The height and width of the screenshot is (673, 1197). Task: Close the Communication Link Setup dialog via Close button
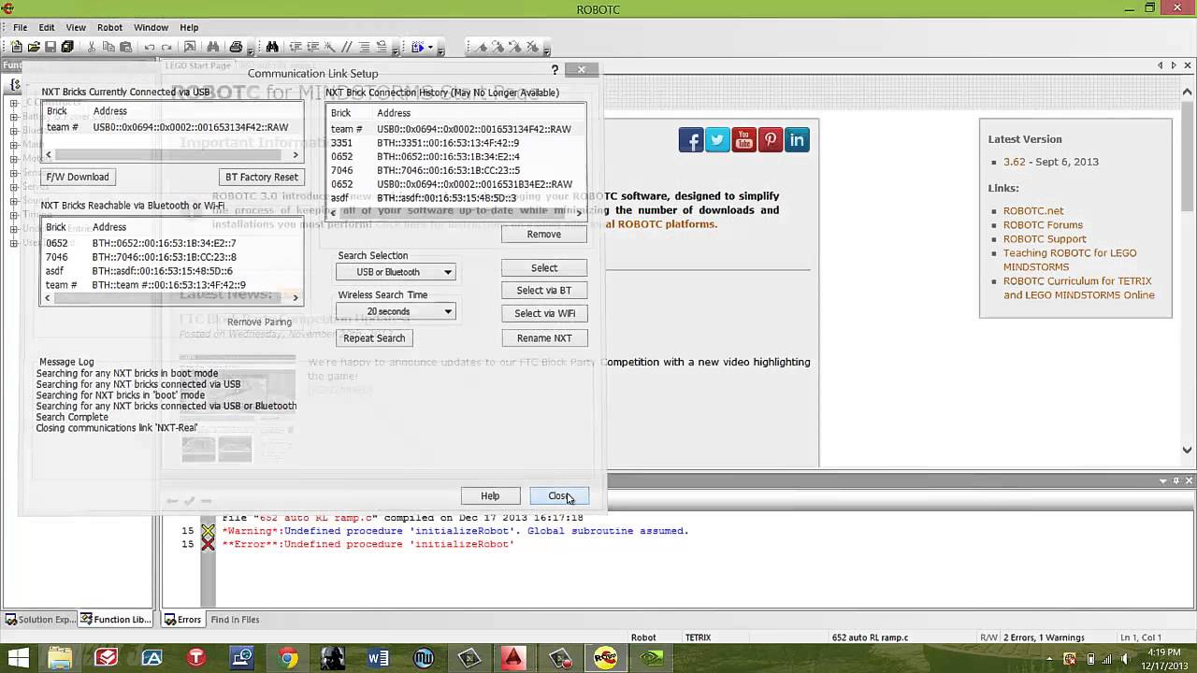click(559, 496)
